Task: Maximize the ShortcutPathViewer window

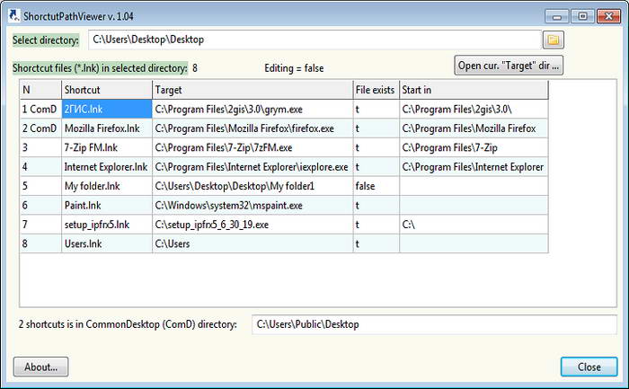Action: pyautogui.click(x=582, y=16)
